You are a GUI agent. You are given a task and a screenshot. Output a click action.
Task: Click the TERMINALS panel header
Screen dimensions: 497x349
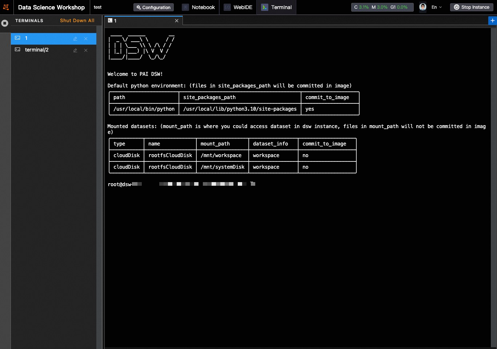(x=29, y=21)
